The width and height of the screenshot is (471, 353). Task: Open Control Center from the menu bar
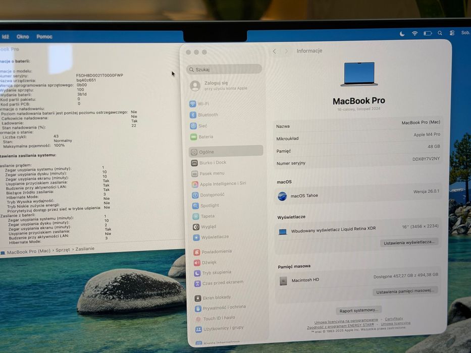452,33
